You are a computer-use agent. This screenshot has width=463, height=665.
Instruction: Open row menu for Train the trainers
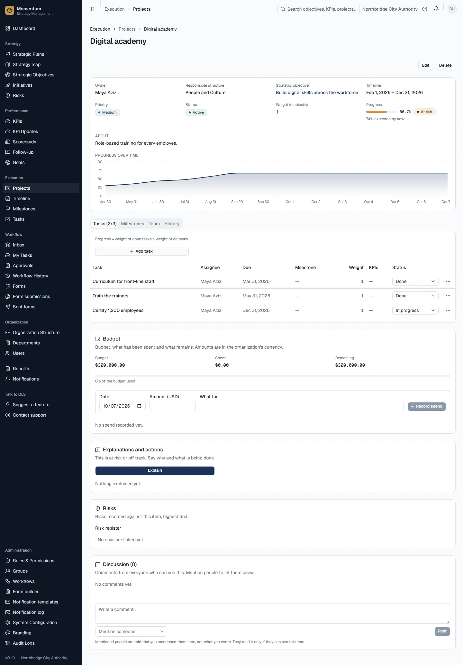(448, 296)
